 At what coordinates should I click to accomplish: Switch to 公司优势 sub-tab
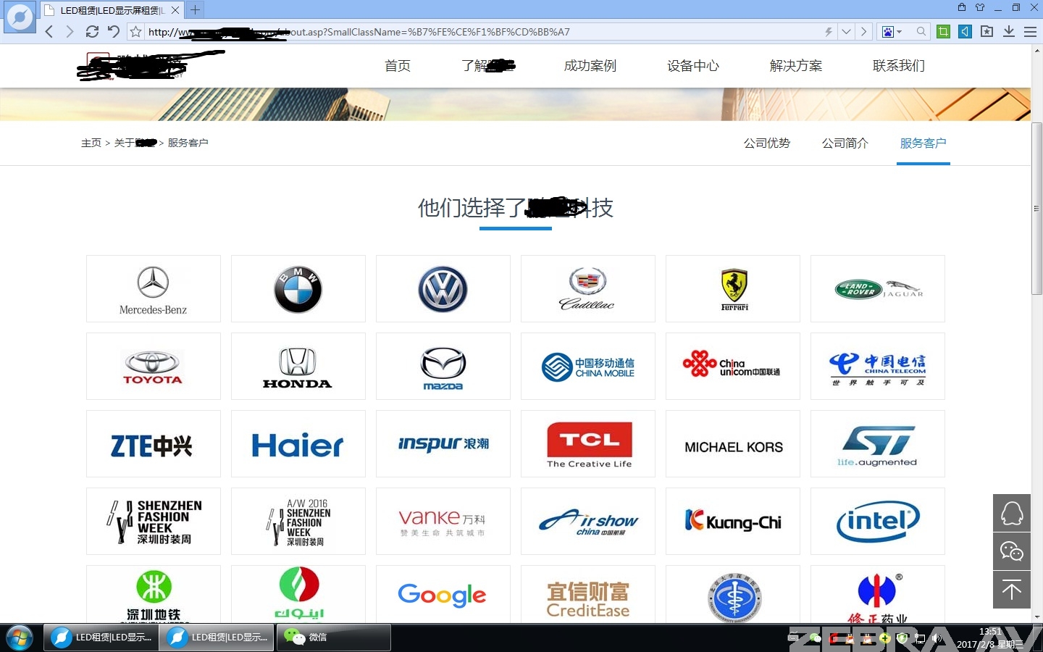tap(767, 143)
